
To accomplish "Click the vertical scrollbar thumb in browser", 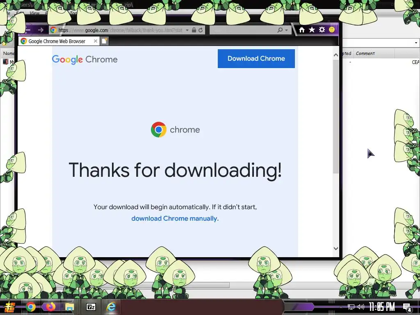I will (x=336, y=116).
